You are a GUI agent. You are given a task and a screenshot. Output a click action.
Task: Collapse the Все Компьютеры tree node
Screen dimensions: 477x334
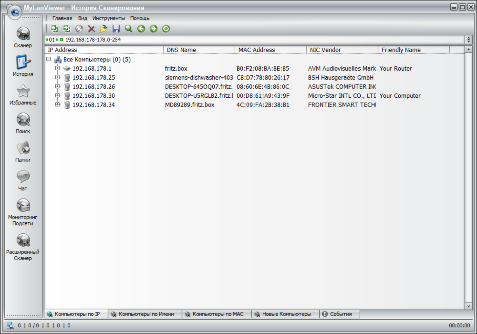[49, 59]
